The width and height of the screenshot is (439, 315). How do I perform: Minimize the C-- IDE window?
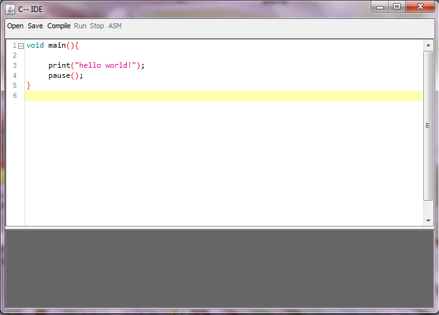pyautogui.click(x=381, y=7)
